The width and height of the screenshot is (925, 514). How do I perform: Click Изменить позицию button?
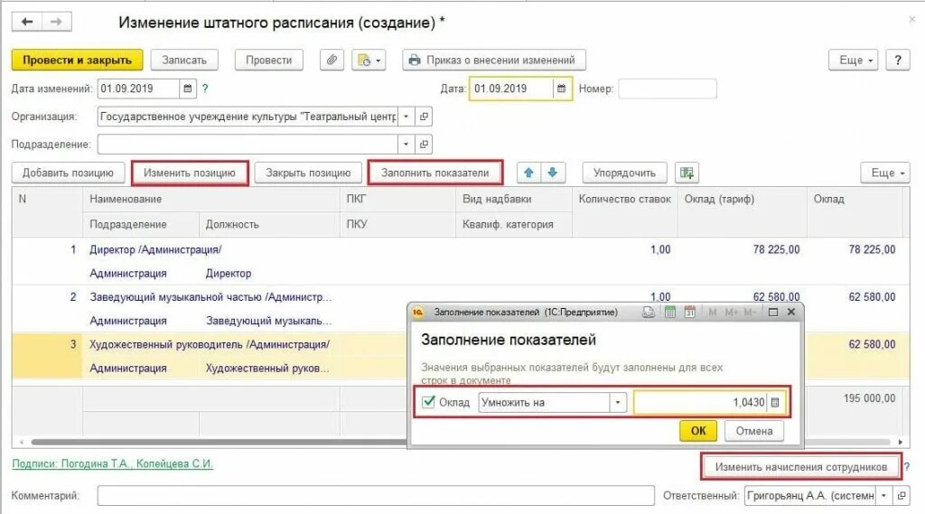point(190,173)
